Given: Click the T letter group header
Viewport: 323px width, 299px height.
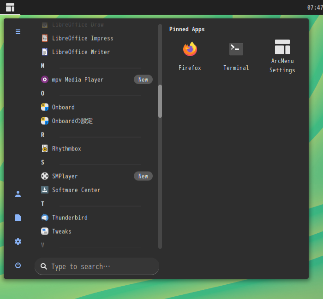Looking at the screenshot, I should click(x=42, y=204).
